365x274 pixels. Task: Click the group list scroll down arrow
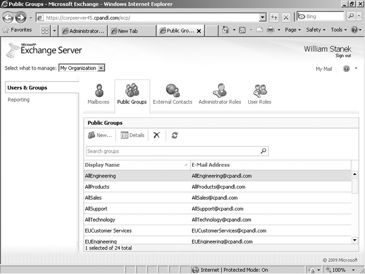355,240
